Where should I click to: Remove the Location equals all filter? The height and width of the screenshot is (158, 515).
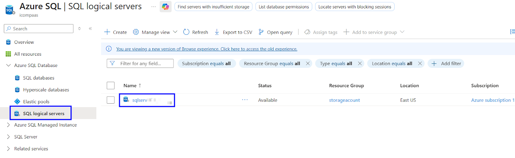click(x=420, y=63)
